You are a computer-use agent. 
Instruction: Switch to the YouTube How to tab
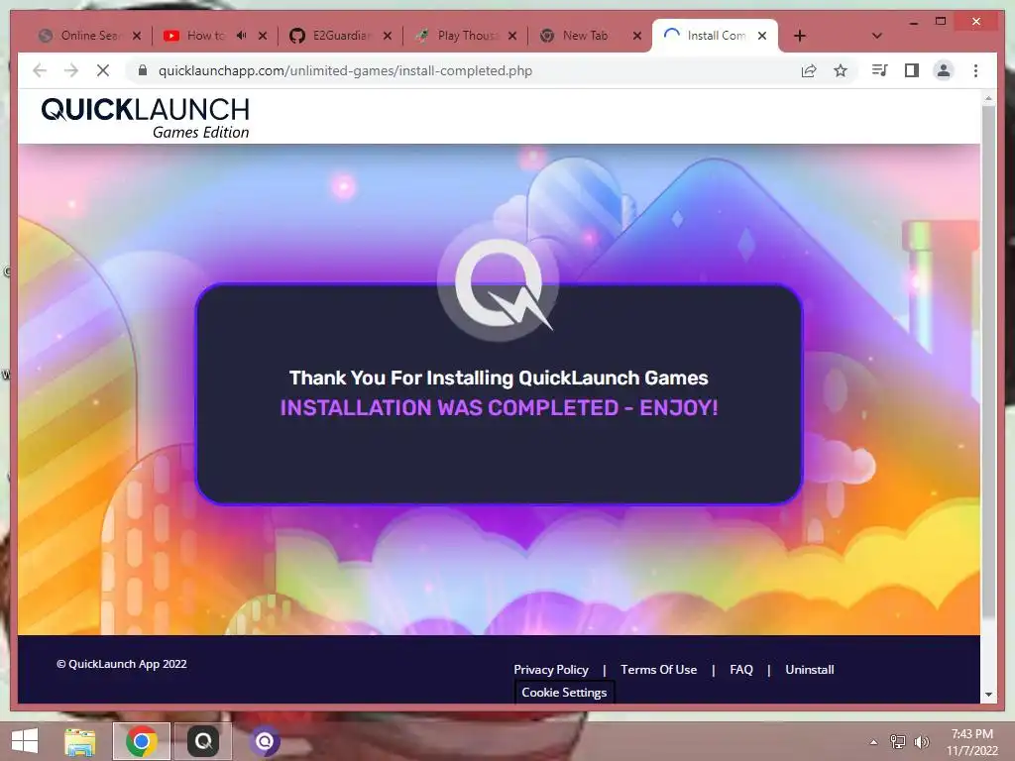pyautogui.click(x=206, y=36)
